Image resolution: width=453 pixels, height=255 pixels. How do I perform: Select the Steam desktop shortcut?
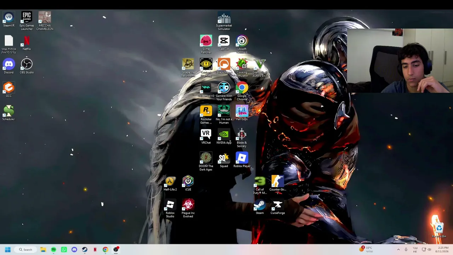tap(260, 206)
